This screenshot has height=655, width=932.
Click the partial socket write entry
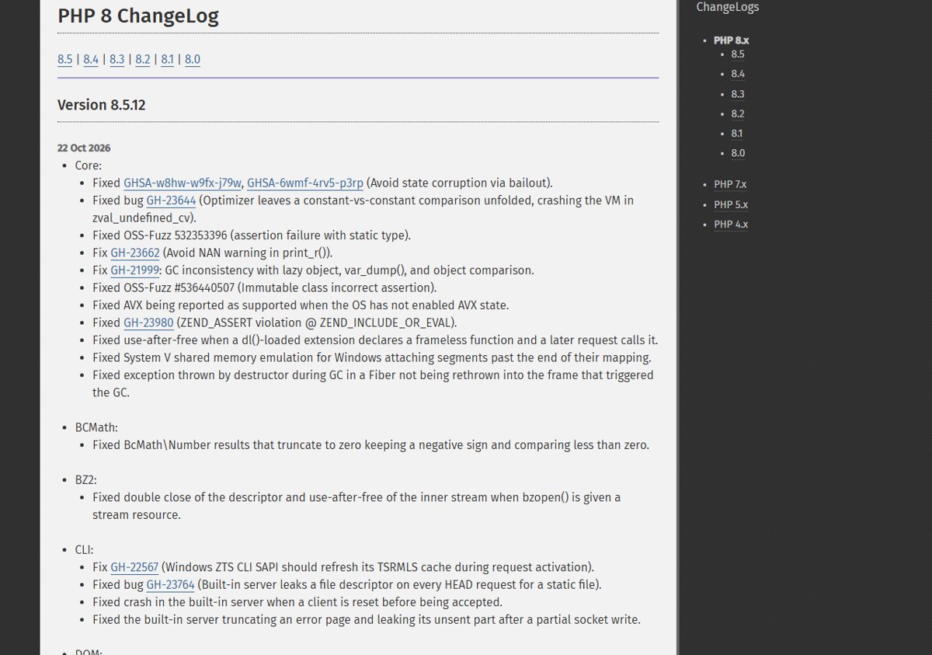[x=367, y=619]
